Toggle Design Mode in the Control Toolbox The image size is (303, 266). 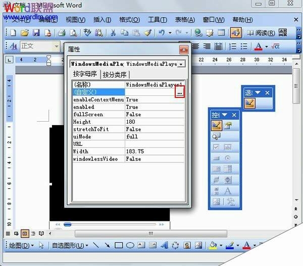pos(217,125)
